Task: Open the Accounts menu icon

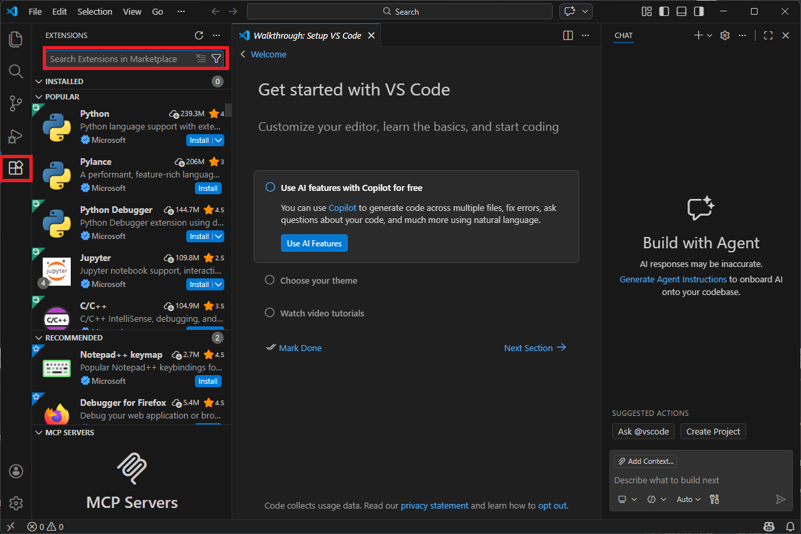Action: coord(16,471)
